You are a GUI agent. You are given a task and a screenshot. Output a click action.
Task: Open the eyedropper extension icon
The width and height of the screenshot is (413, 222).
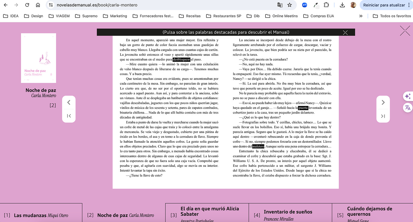click(x=315, y=5)
